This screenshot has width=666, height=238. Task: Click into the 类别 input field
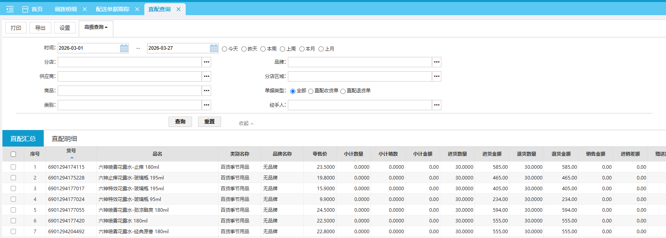pyautogui.click(x=130, y=105)
